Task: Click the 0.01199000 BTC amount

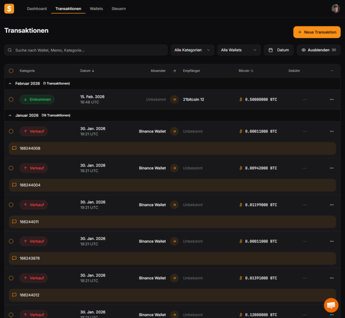Action: (x=261, y=205)
